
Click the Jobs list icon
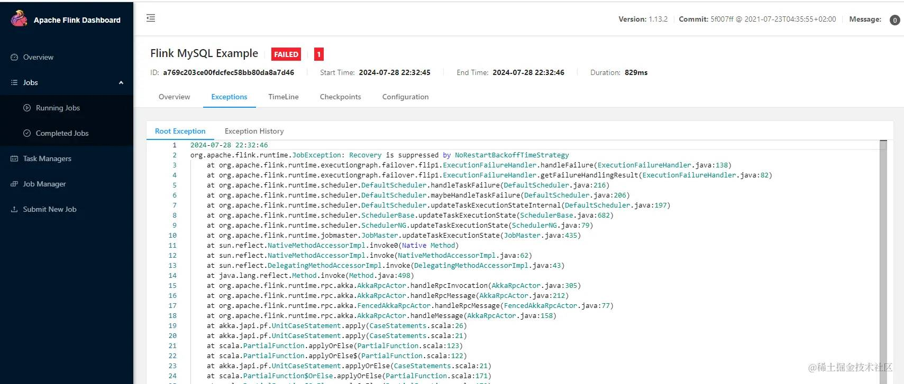(14, 82)
